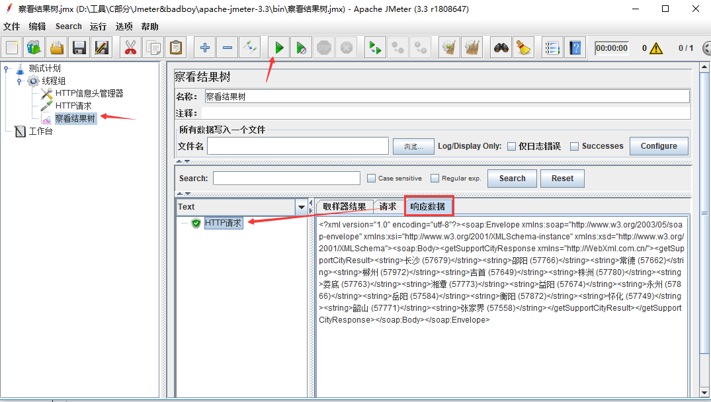
Task: Open the 选项 menu
Action: click(x=124, y=26)
